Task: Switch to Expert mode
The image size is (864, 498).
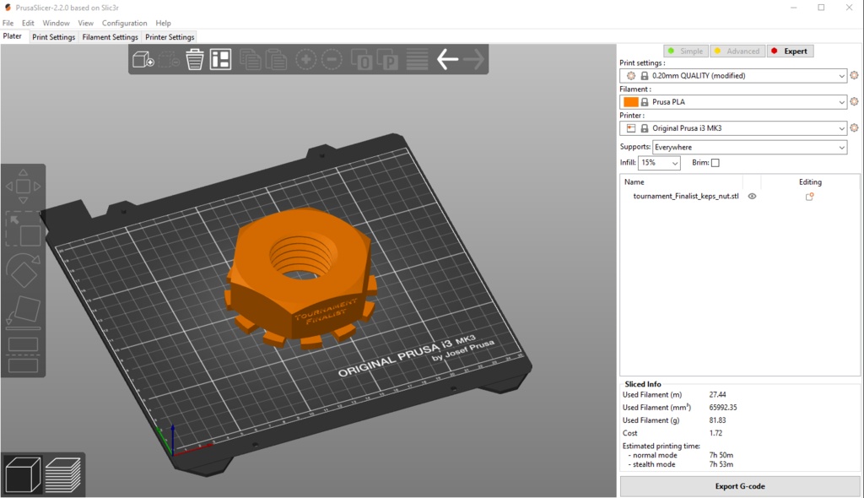Action: [x=790, y=51]
